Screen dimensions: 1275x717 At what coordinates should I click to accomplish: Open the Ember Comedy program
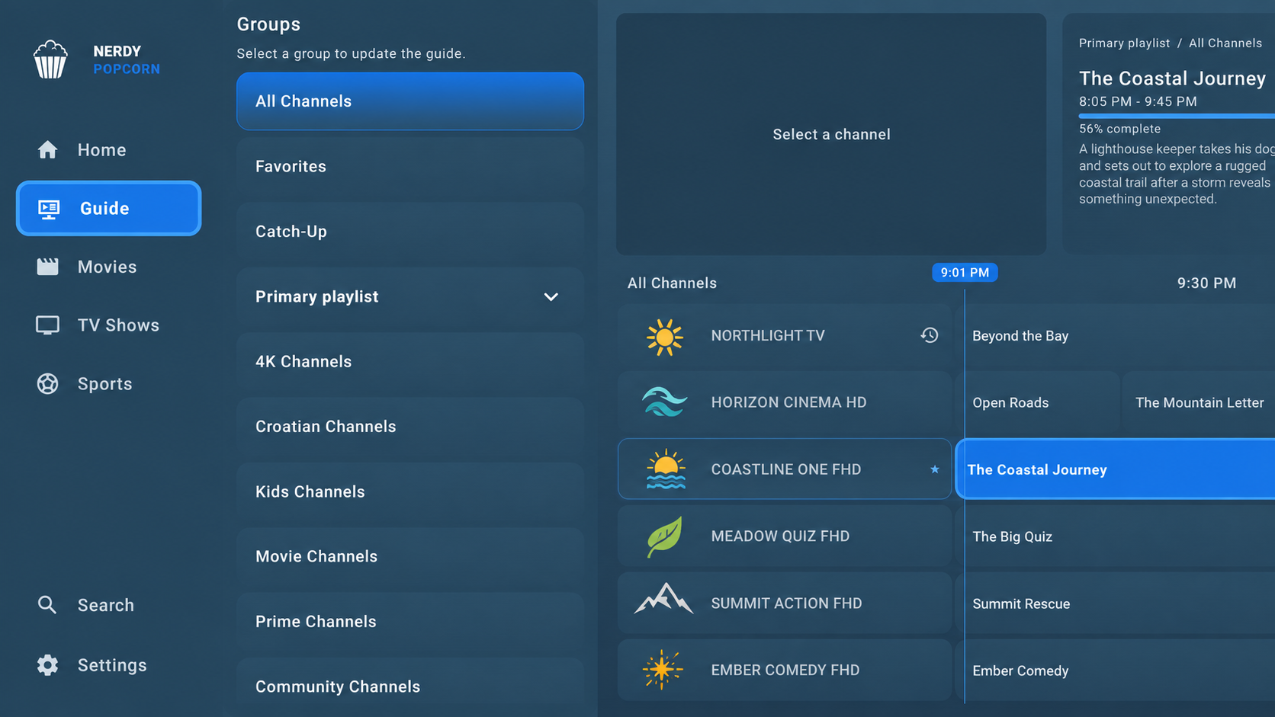pyautogui.click(x=1116, y=671)
